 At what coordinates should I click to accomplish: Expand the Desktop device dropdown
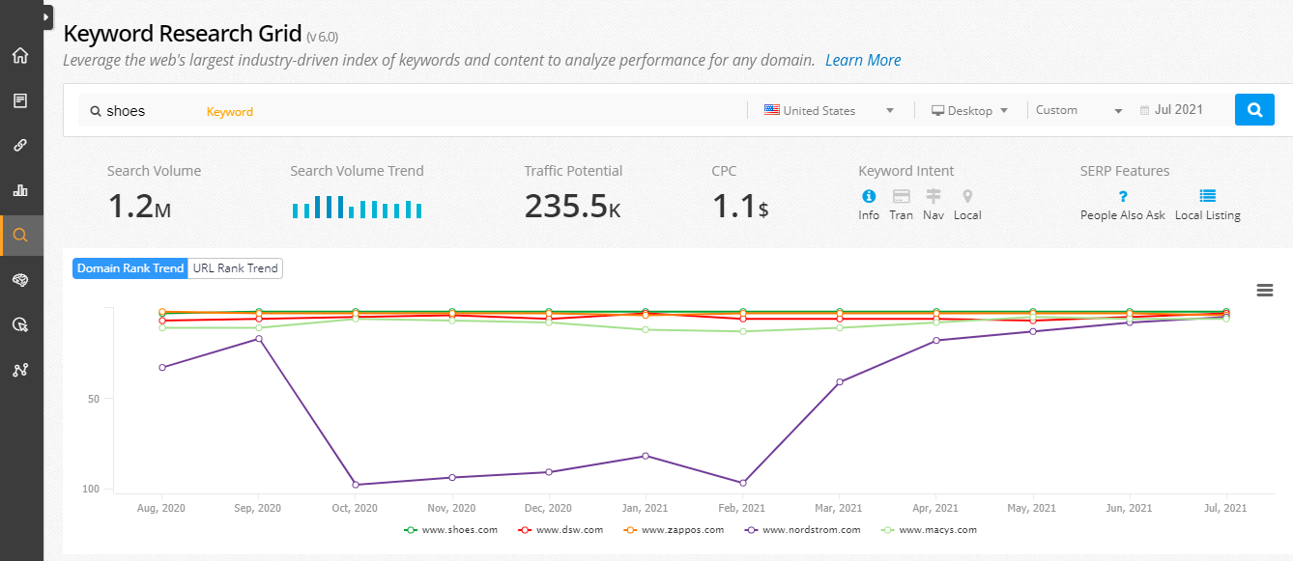pos(969,111)
